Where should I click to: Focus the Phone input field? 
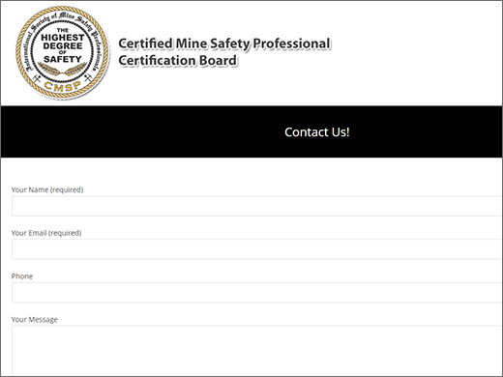click(256, 293)
